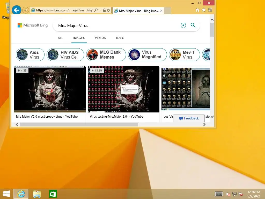265x199 pixels.
Task: Maximize the Internet Explorer window
Action: pyautogui.click(x=200, y=3)
